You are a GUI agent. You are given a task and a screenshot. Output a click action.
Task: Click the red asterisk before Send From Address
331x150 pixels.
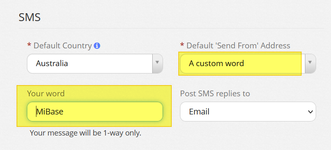pos(182,45)
